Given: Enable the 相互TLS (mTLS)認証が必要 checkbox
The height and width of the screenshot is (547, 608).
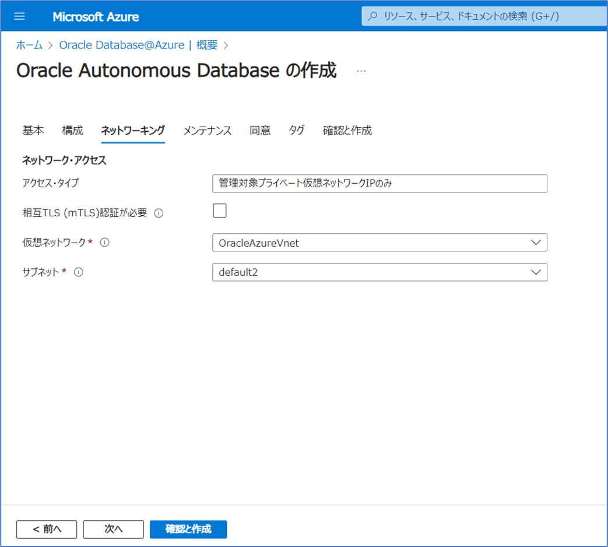Looking at the screenshot, I should pyautogui.click(x=219, y=211).
